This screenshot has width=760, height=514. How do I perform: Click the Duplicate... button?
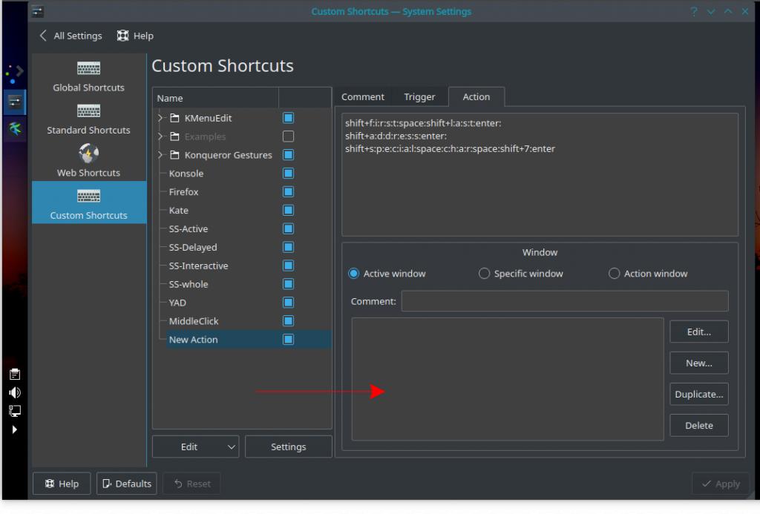pos(698,395)
